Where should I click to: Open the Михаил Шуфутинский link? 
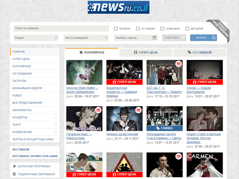pyautogui.click(x=122, y=134)
